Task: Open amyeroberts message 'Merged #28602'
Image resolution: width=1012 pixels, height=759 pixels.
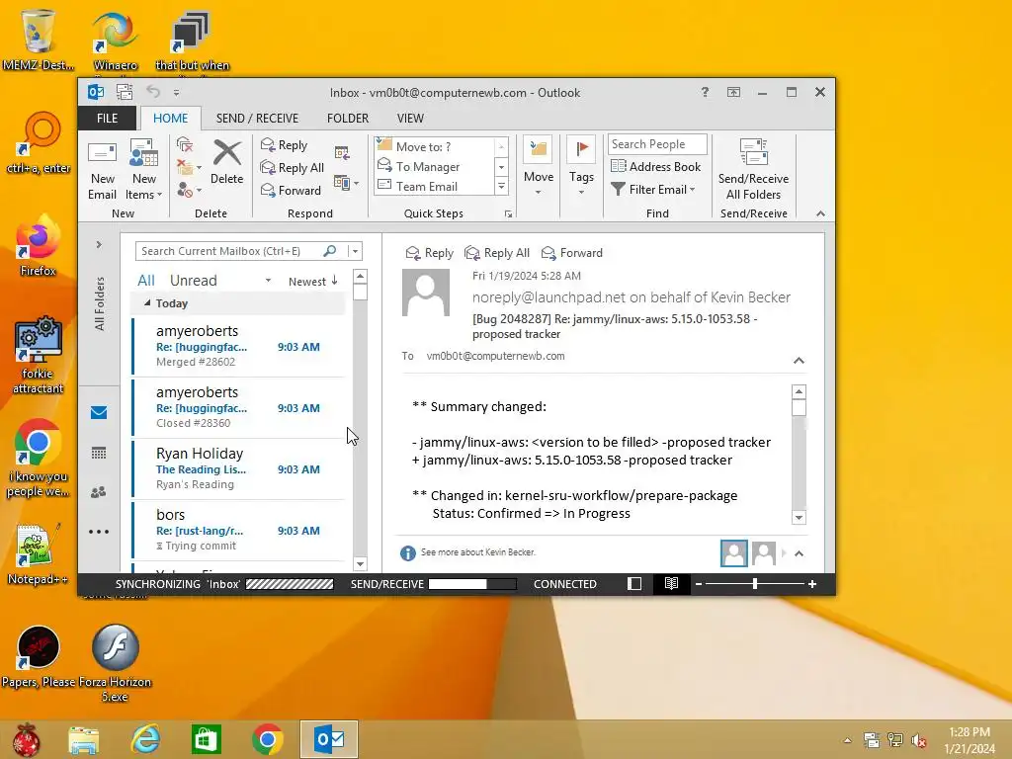Action: point(239,346)
